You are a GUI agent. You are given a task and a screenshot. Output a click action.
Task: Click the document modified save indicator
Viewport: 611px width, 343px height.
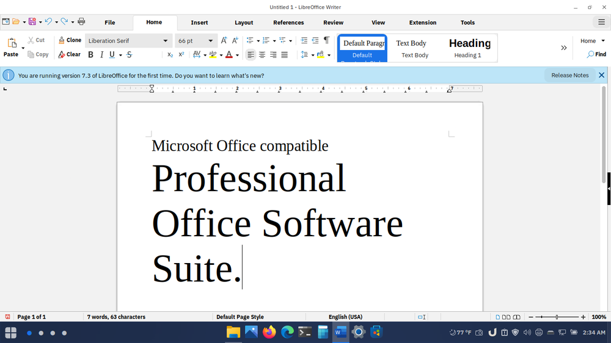pyautogui.click(x=7, y=317)
